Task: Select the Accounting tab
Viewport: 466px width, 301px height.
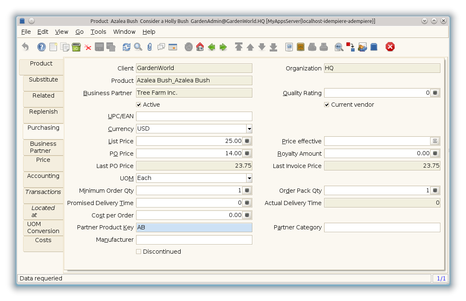Action: point(43,176)
